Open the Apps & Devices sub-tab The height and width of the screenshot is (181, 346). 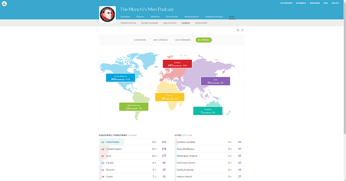(169, 23)
